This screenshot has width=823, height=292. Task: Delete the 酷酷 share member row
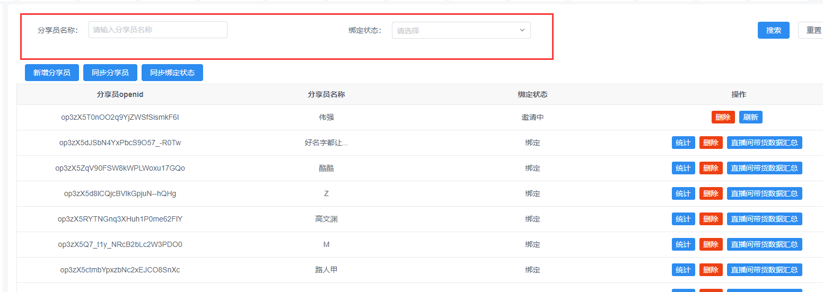[x=711, y=168]
